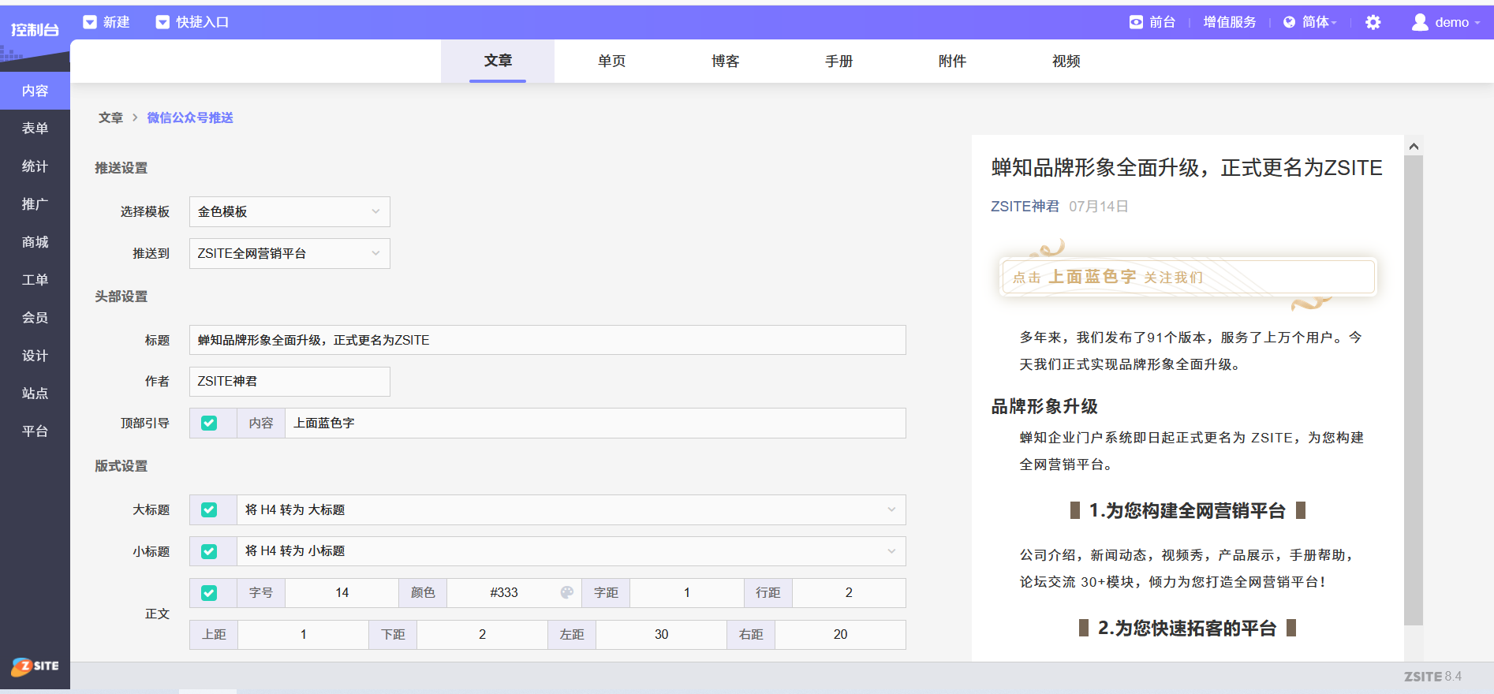1494x694 pixels.
Task: Select 站点 in the sidebar
Action: (x=35, y=394)
